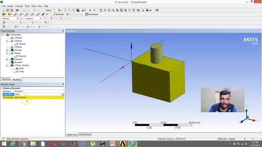The height and width of the screenshot is (147, 262).
Task: Click the first edge display style icon
Action: click(16, 14)
